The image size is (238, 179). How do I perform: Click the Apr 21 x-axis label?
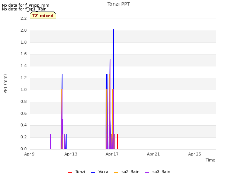tap(153, 154)
